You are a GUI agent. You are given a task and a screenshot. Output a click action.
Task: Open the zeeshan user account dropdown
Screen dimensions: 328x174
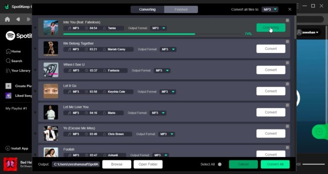coord(308,32)
